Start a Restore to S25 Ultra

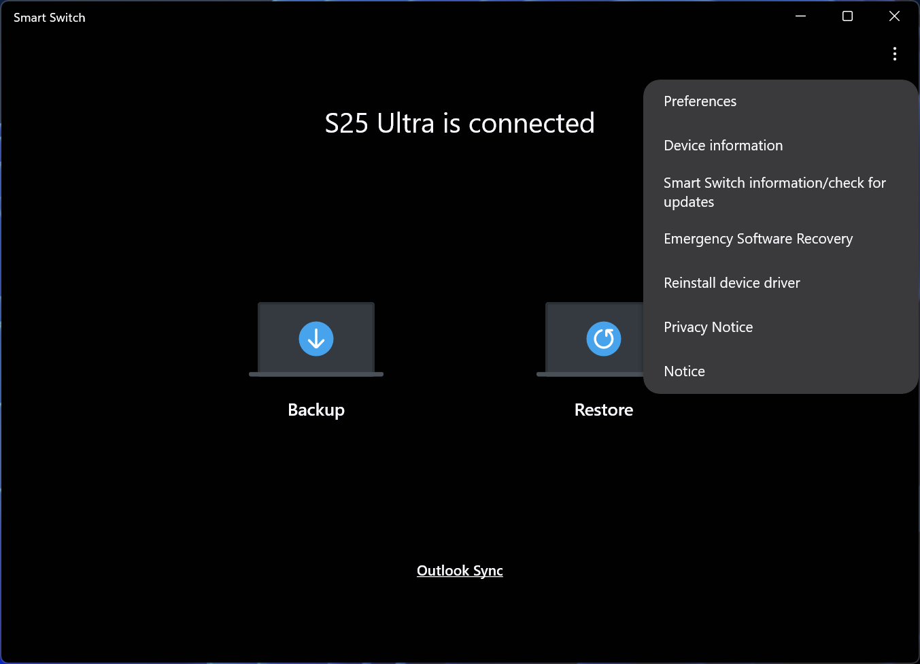[x=603, y=410]
